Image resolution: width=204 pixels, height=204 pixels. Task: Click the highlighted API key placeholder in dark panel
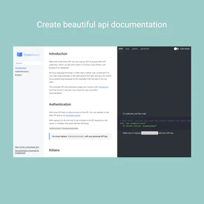coord(149,133)
